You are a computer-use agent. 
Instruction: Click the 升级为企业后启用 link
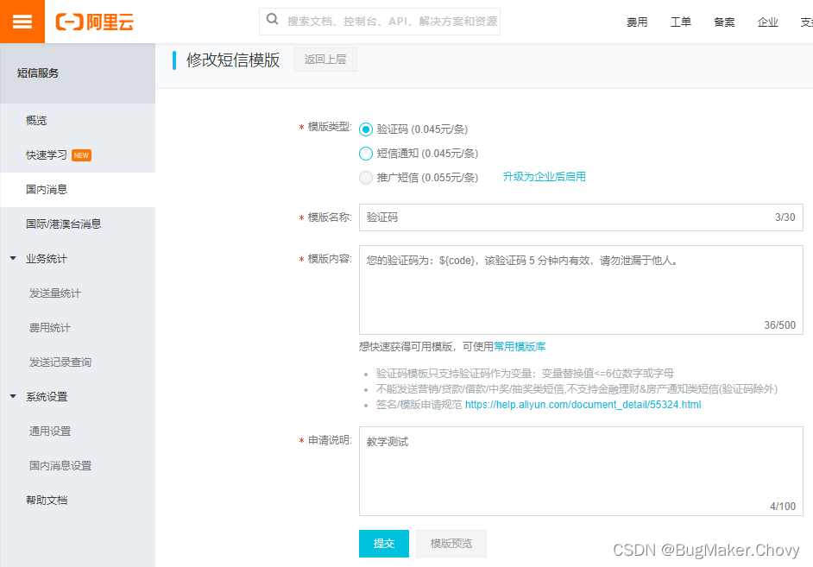tap(545, 176)
